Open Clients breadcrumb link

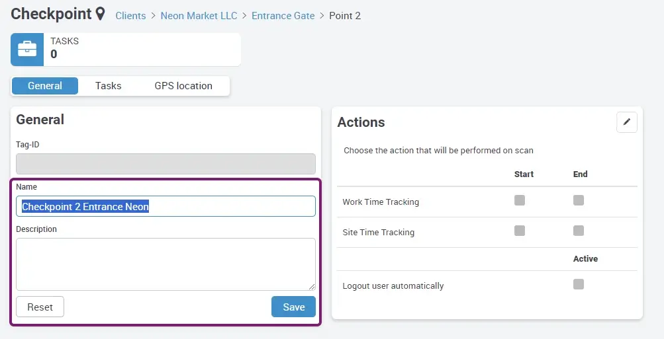[130, 15]
